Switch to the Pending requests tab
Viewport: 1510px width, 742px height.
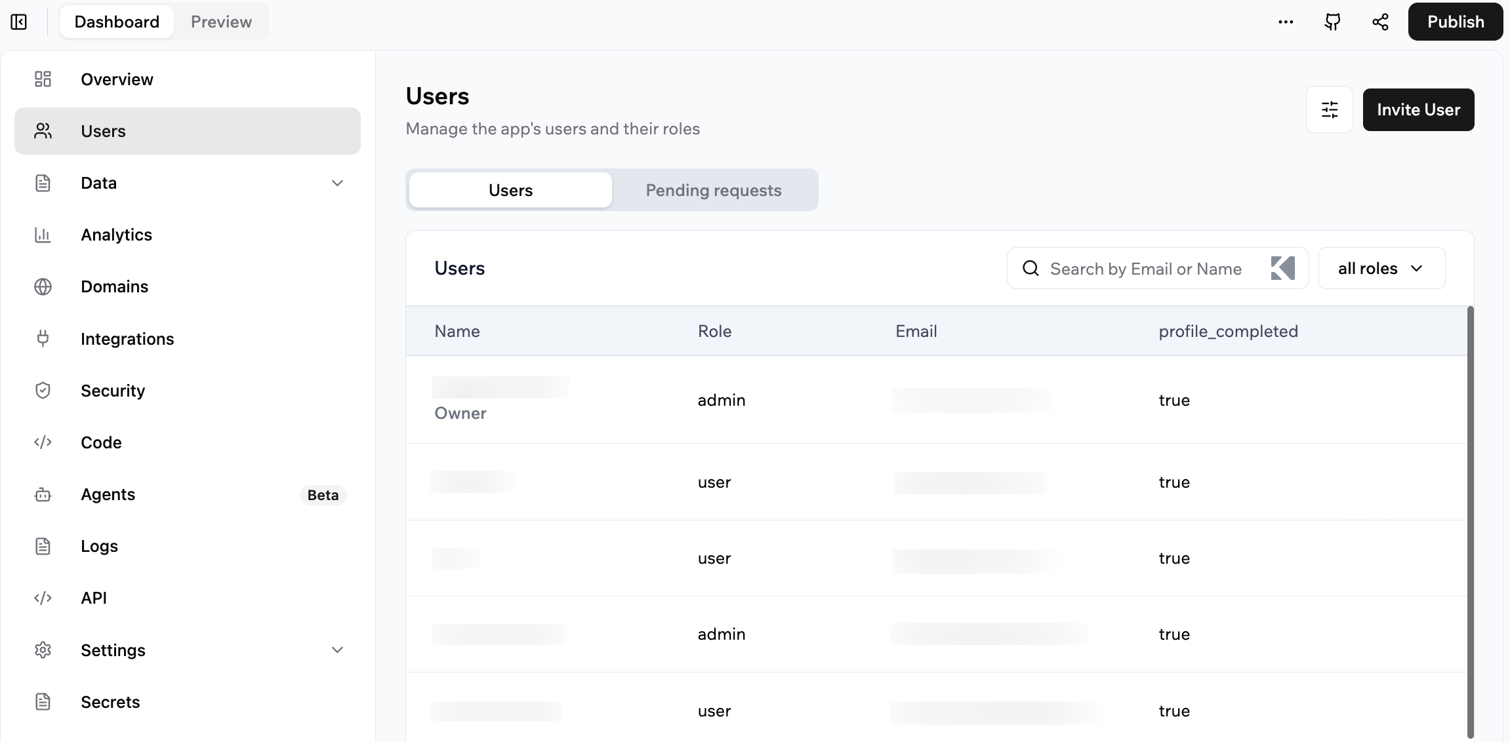pyautogui.click(x=713, y=190)
